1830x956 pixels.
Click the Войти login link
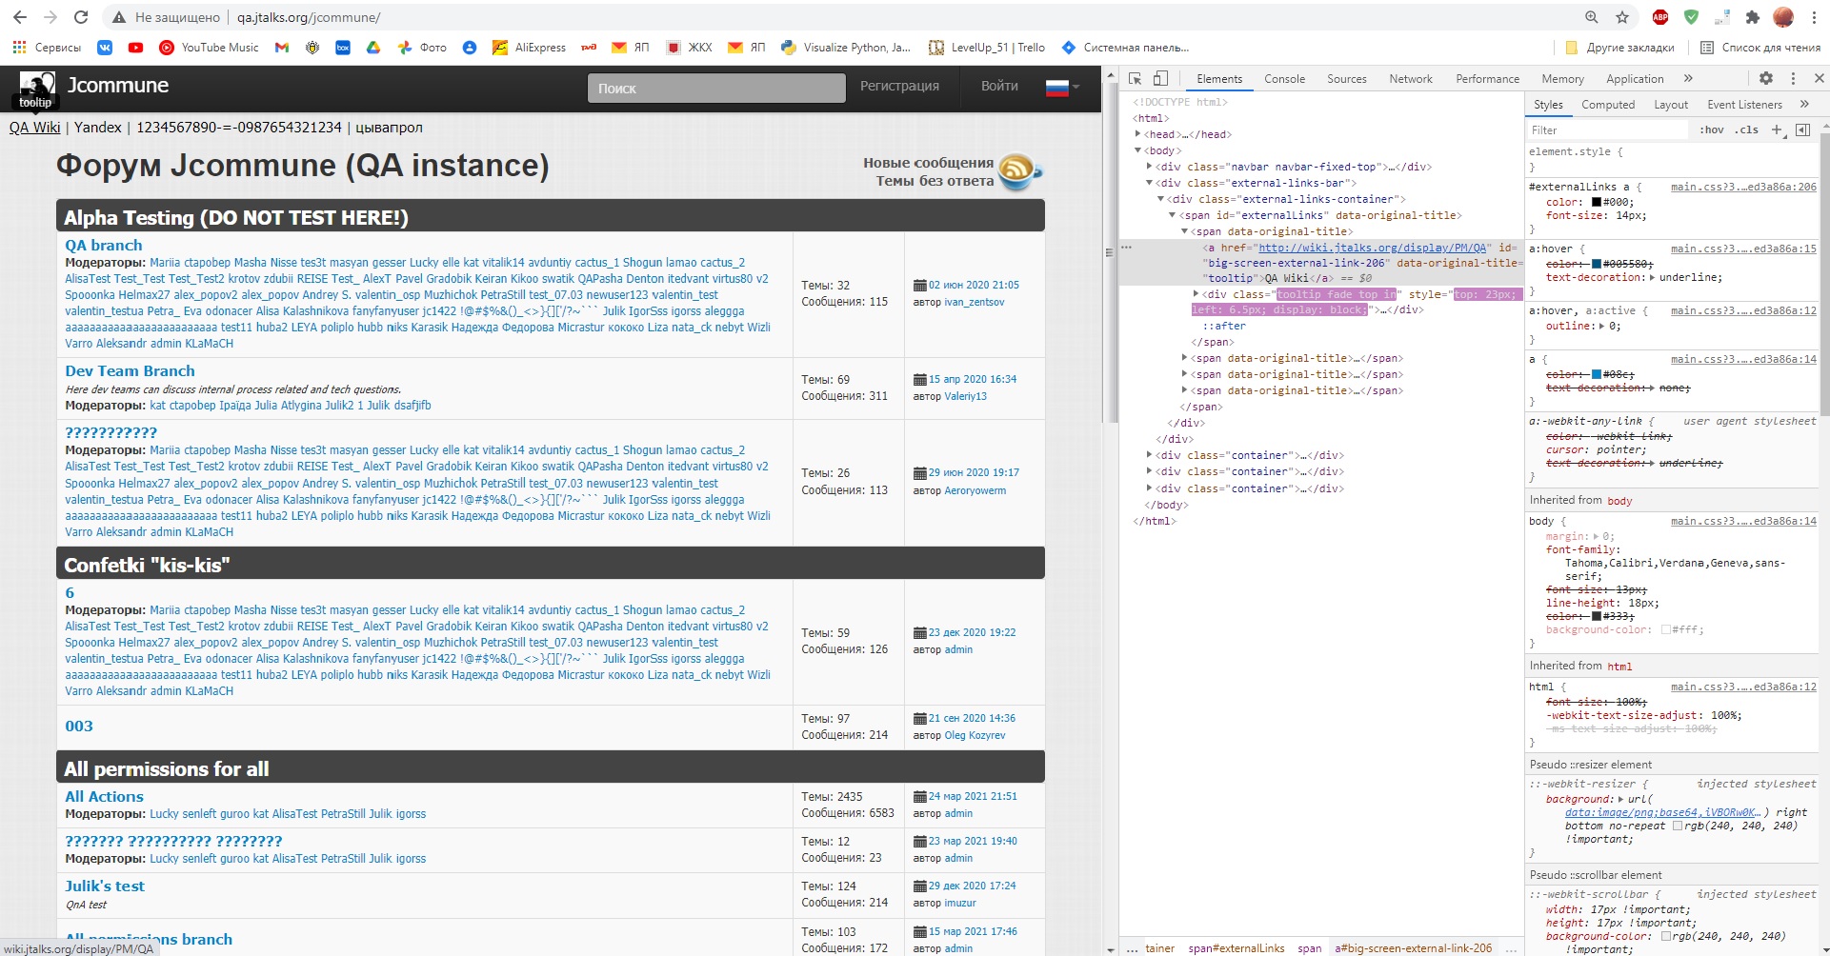(x=999, y=86)
